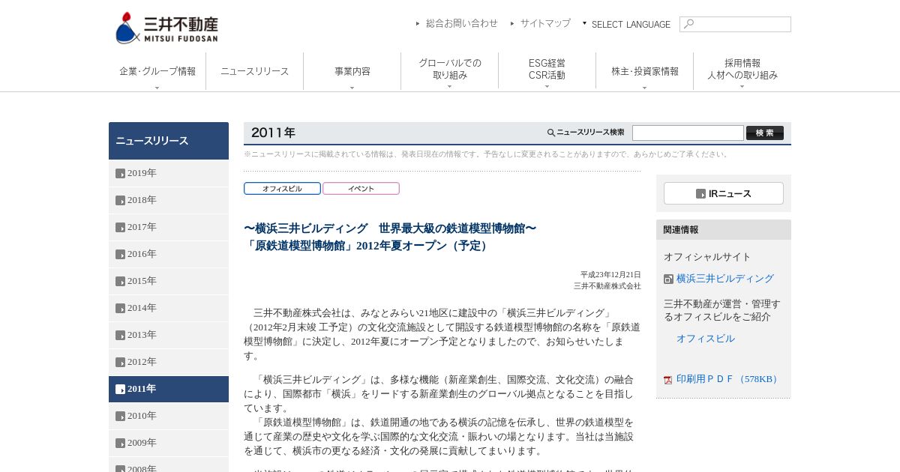Click arrow icon beside 2014年
Image resolution: width=900 pixels, height=472 pixels.
coord(120,309)
